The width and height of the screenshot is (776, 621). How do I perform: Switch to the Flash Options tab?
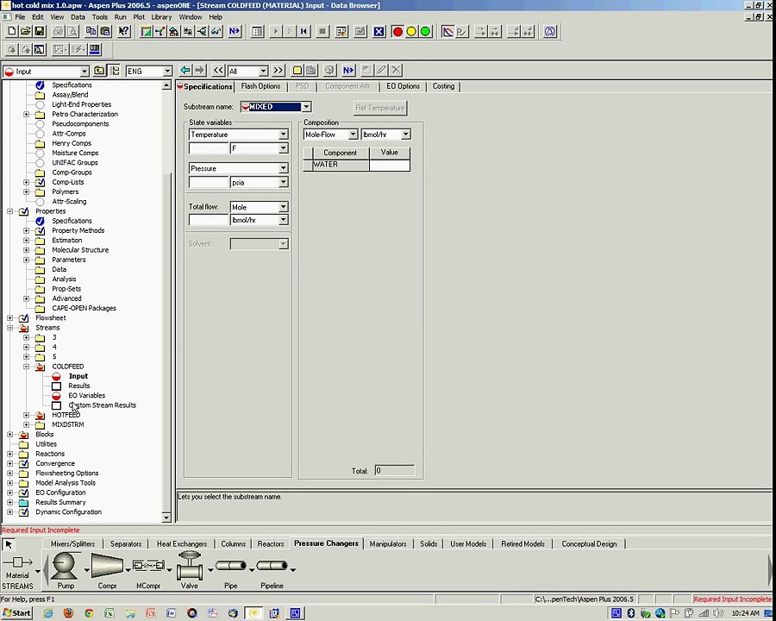click(260, 86)
